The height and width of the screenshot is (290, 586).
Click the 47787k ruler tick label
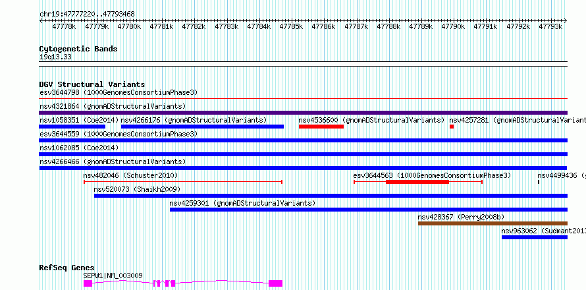pyautogui.click(x=356, y=26)
